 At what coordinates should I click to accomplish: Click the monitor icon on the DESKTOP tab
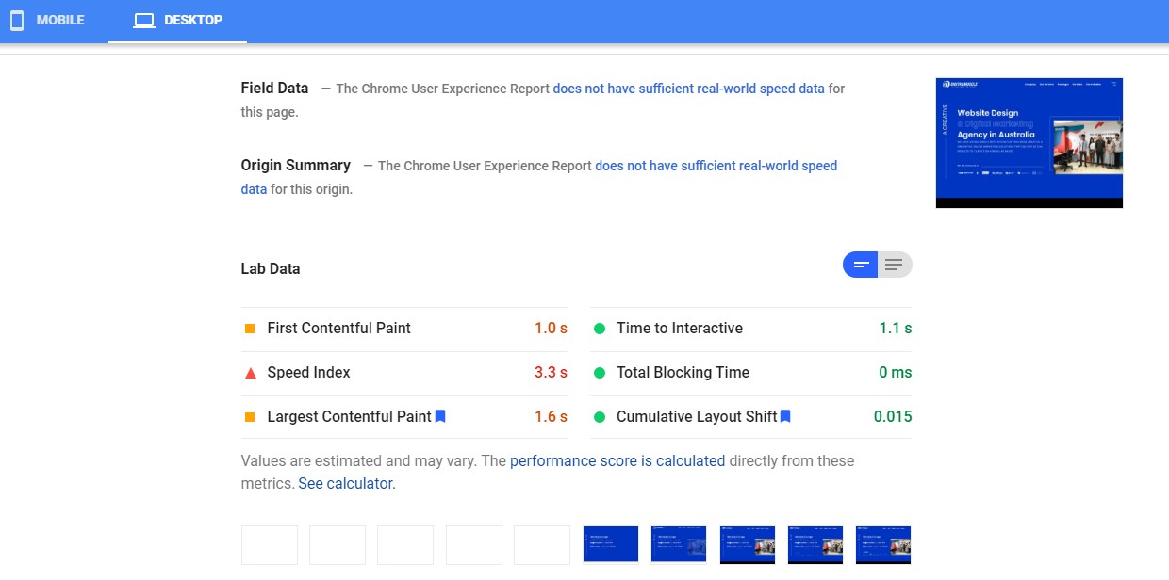pos(144,19)
